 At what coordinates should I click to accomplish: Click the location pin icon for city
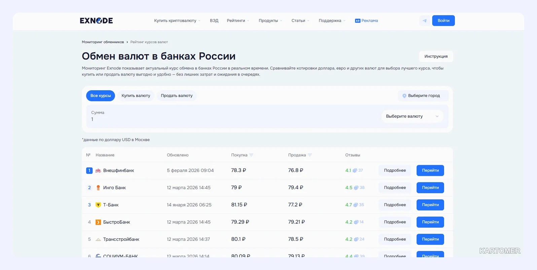click(404, 96)
